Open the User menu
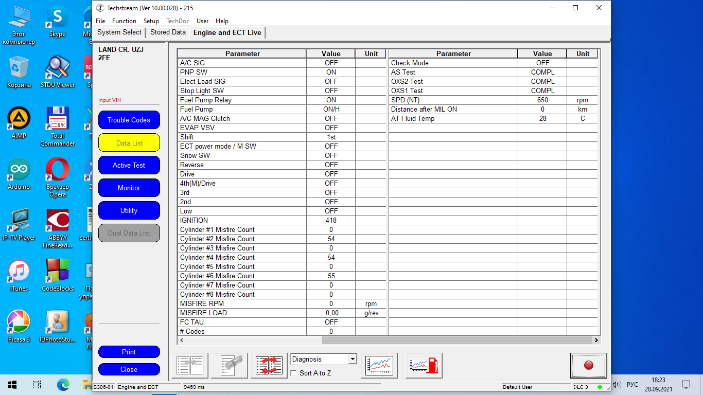The height and width of the screenshot is (395, 703). [203, 21]
